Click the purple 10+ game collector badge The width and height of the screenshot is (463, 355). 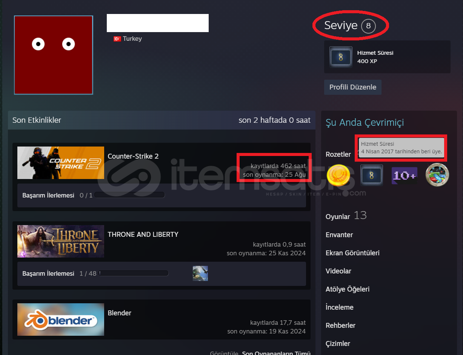[405, 176]
